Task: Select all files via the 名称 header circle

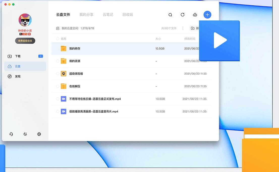Action: [x=57, y=38]
